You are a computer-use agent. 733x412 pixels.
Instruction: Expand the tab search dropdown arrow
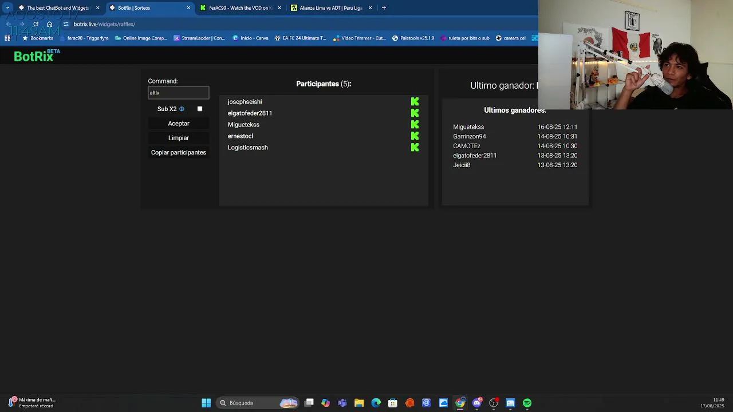(x=7, y=8)
